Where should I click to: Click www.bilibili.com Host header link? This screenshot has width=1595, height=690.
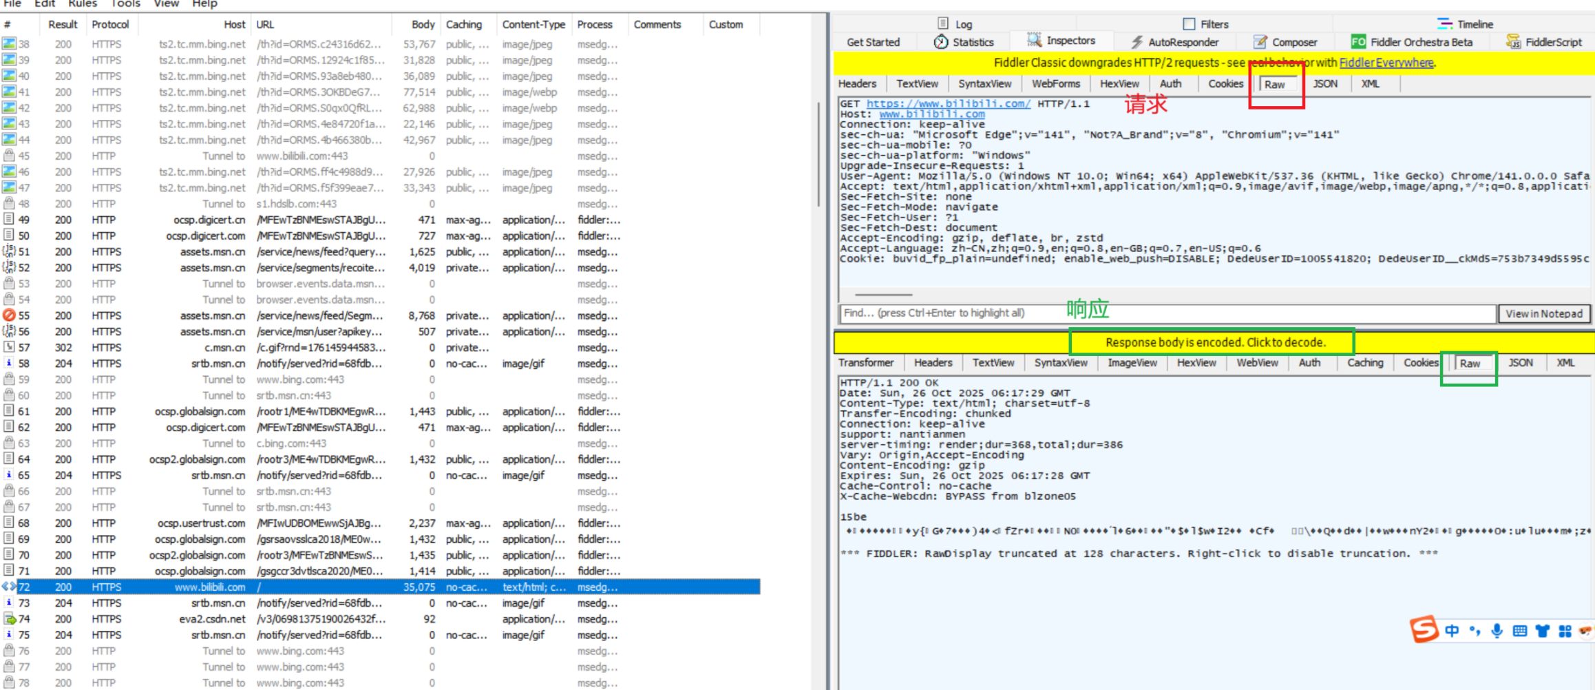[x=932, y=114]
